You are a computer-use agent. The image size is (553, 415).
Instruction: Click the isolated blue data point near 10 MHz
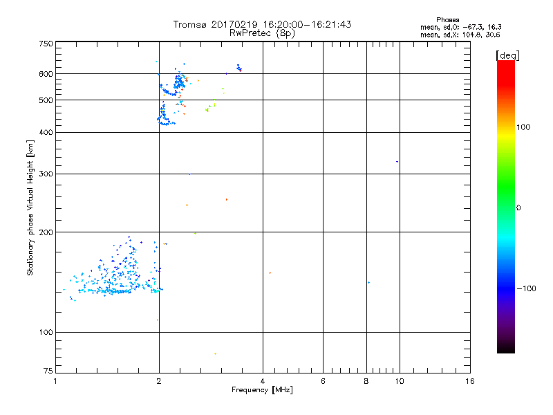397,162
